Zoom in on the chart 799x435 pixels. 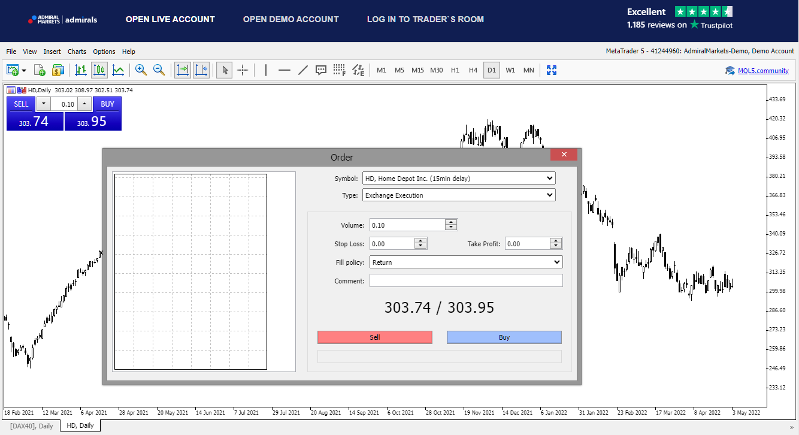point(141,70)
